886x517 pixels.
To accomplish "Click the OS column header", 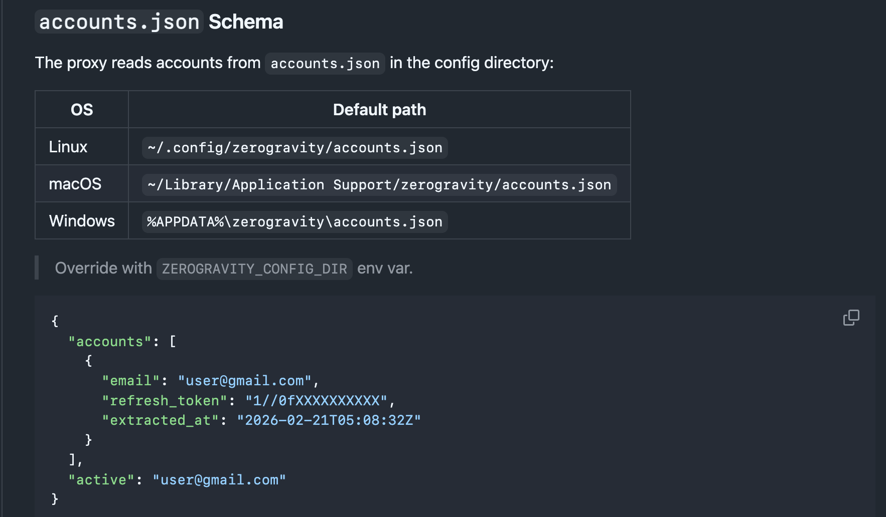I will click(x=82, y=110).
